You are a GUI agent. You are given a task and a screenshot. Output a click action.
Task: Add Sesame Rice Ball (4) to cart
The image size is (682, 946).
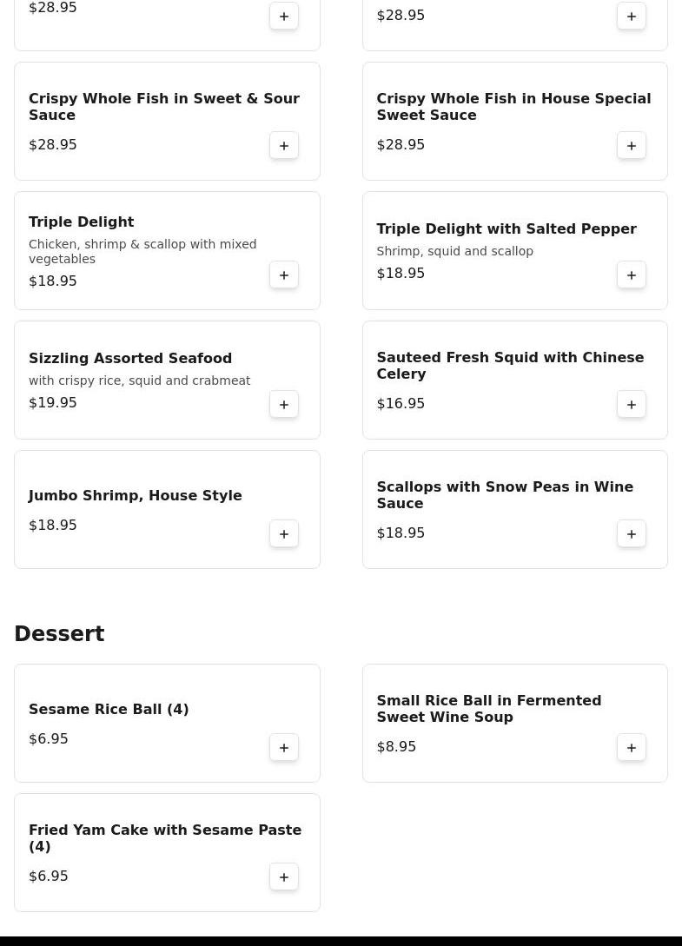click(x=284, y=747)
